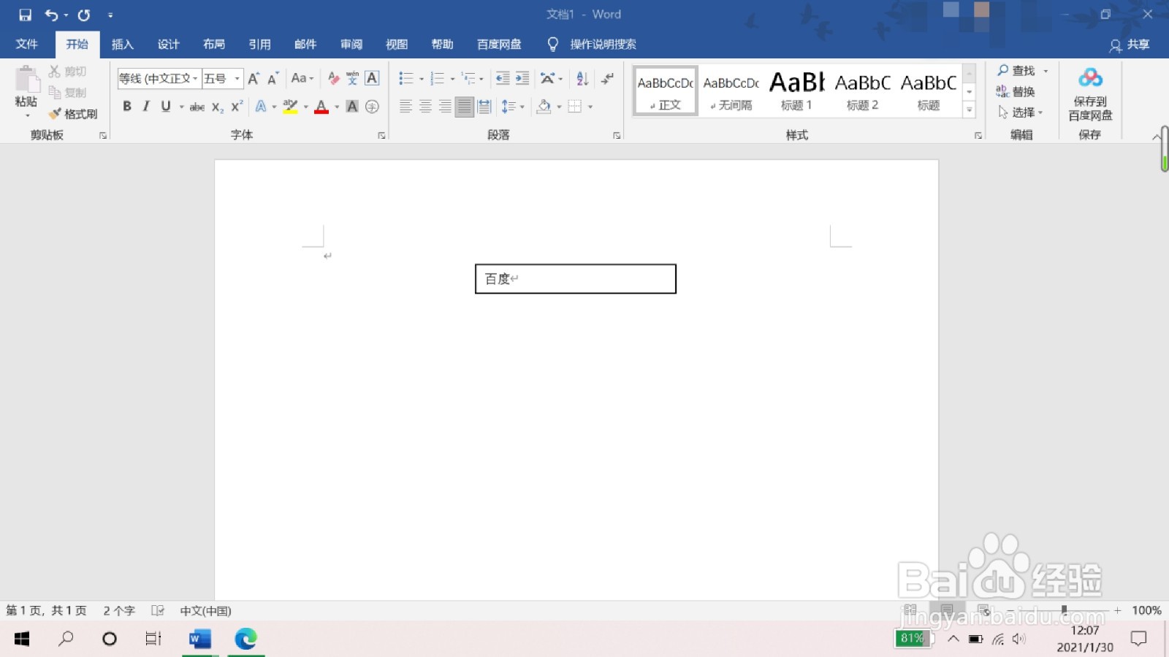This screenshot has height=657, width=1169.
Task: Toggle justify alignment
Action: (x=464, y=107)
